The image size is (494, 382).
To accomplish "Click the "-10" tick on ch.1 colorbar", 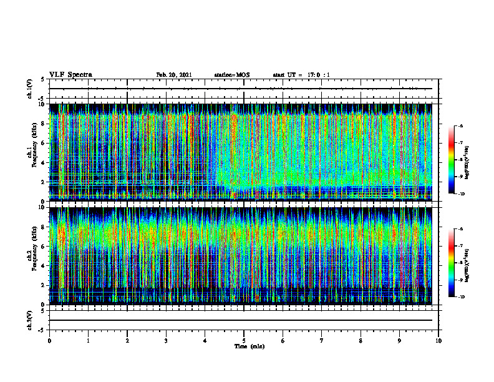I will (x=461, y=194).
